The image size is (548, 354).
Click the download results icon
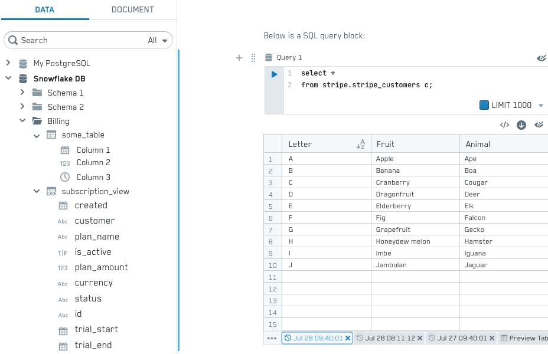click(521, 125)
